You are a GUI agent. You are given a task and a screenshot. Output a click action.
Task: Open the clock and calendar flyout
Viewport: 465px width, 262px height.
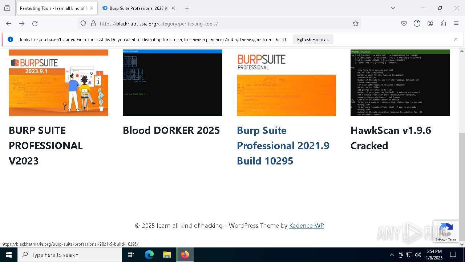coord(434,255)
